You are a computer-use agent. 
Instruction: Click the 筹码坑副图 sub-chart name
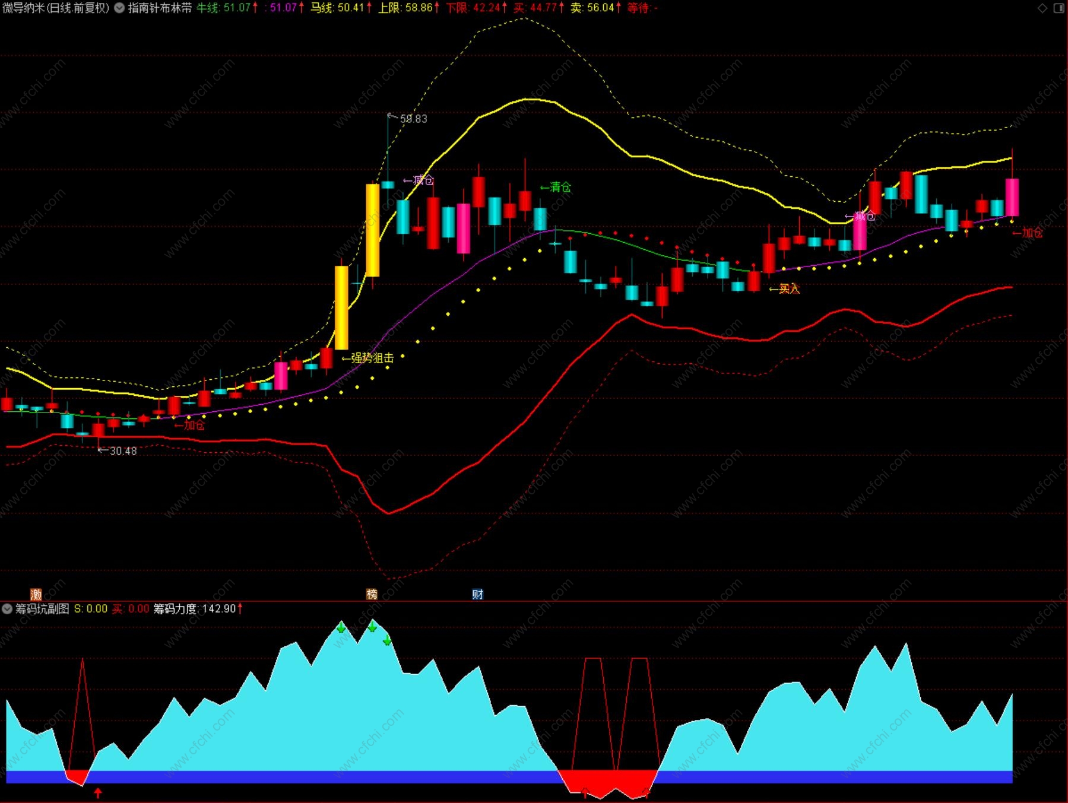42,609
